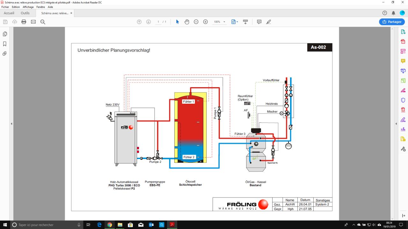Send the file by email envelope icon

tap(33, 22)
